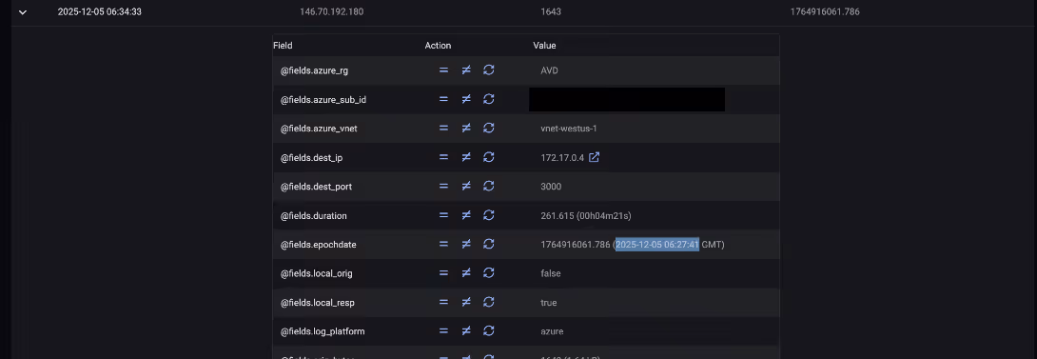Click the @fields.duration field name

[x=314, y=216]
